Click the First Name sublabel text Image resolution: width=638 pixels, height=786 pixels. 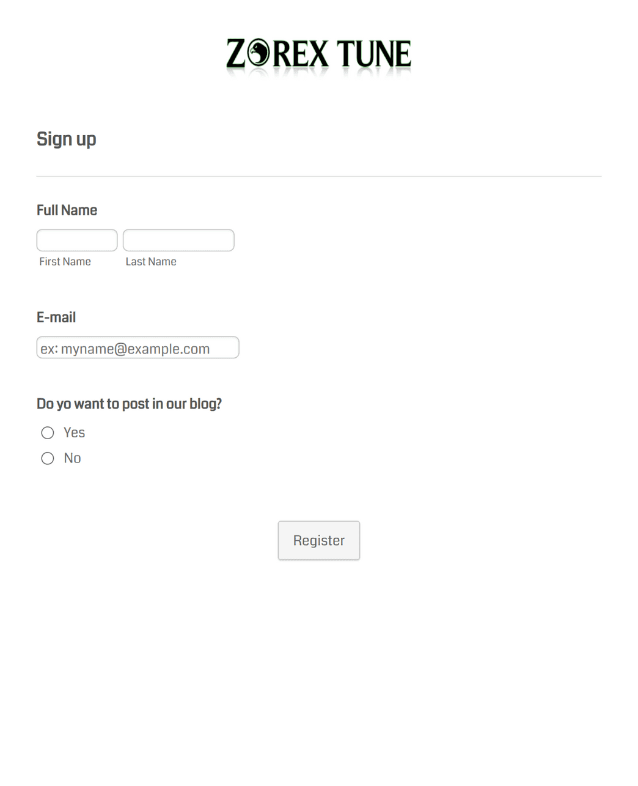click(65, 262)
